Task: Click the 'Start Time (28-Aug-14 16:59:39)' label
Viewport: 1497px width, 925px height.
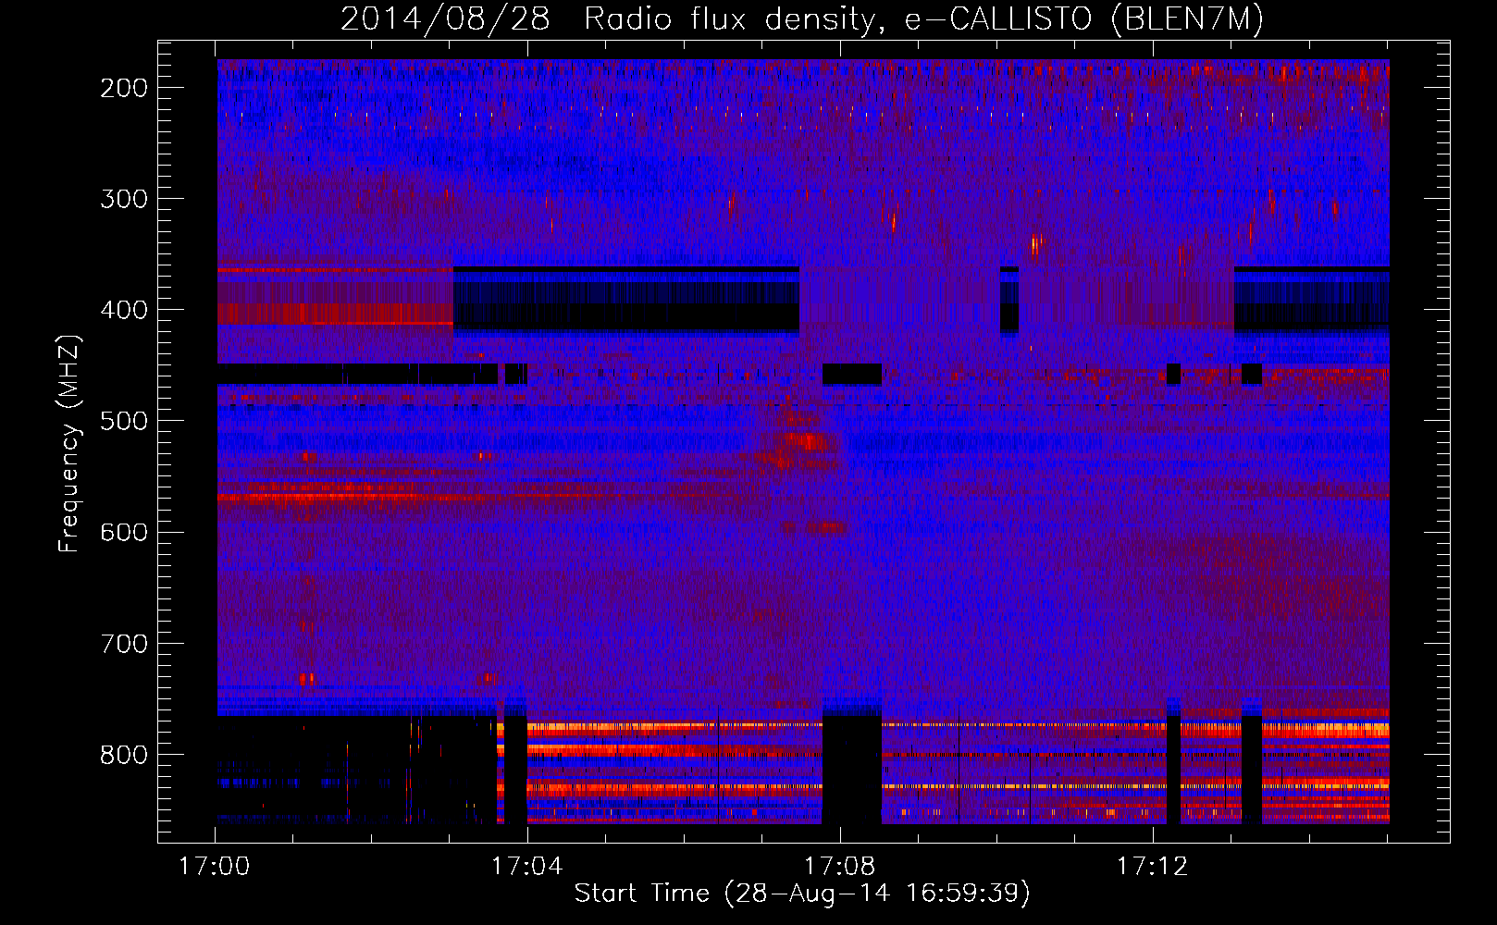Action: (802, 894)
